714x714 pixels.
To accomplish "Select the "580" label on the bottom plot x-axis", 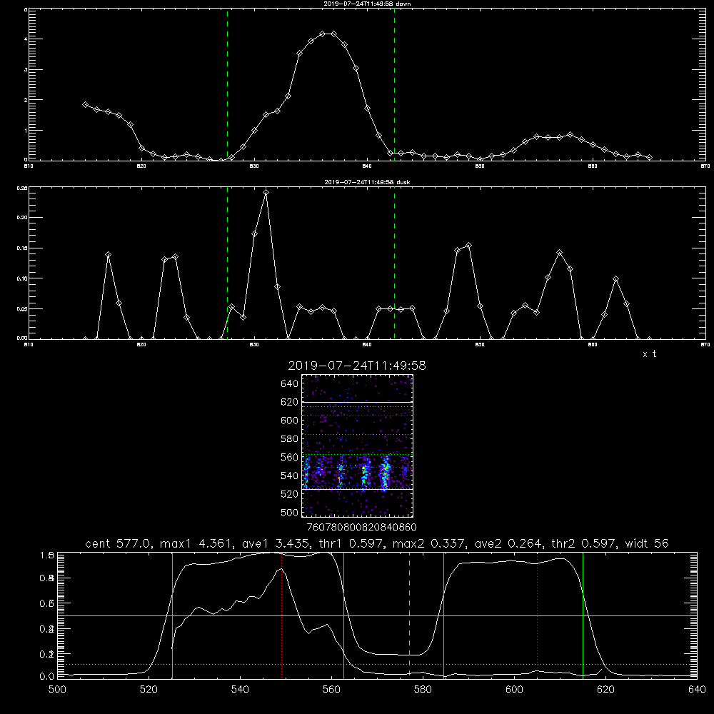I will (x=423, y=690).
